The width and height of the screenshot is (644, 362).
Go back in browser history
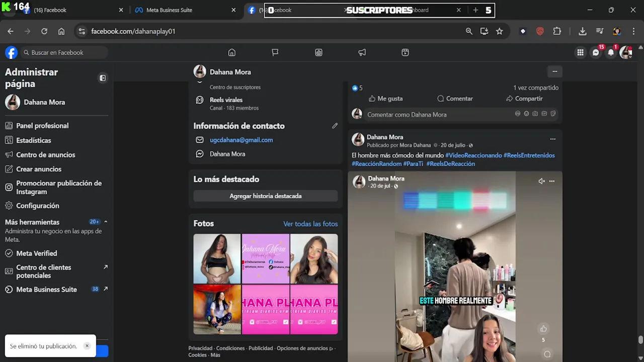pyautogui.click(x=11, y=31)
